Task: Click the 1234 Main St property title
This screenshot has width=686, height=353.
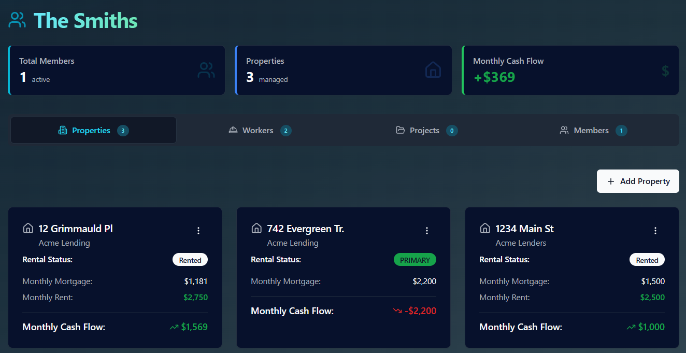Action: point(525,229)
